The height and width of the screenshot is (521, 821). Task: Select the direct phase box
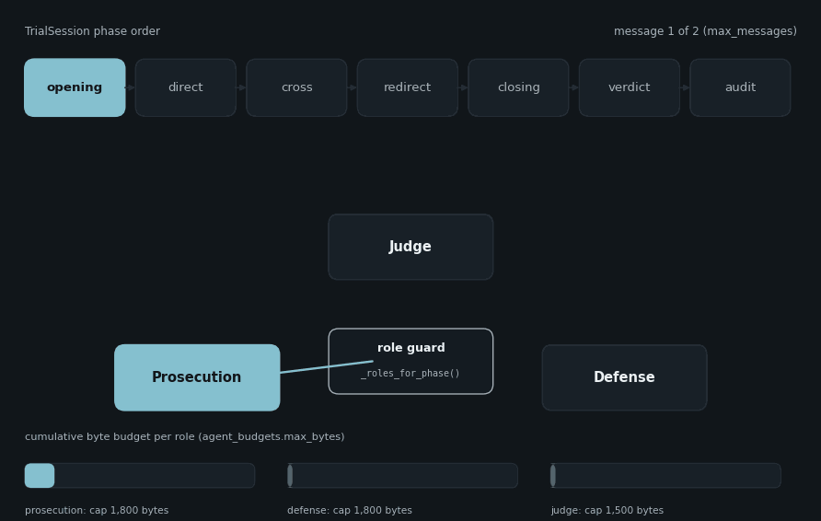pos(186,87)
